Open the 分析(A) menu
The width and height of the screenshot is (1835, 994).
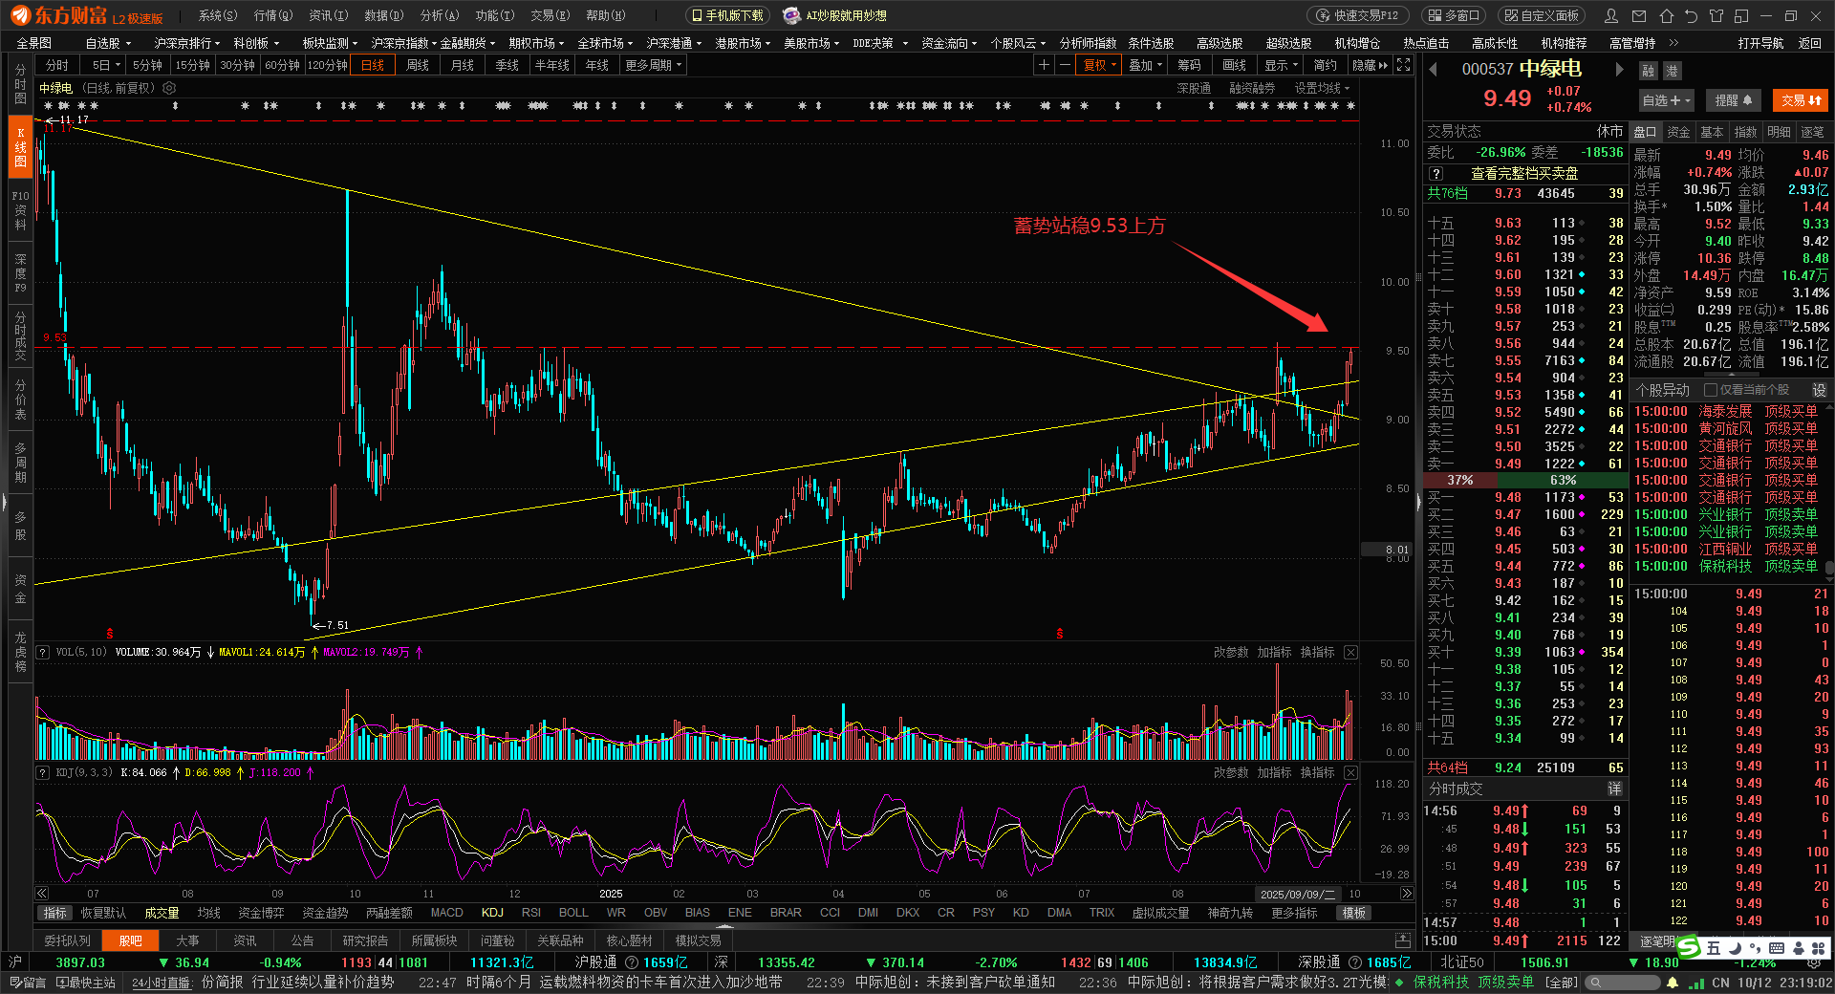click(x=440, y=15)
